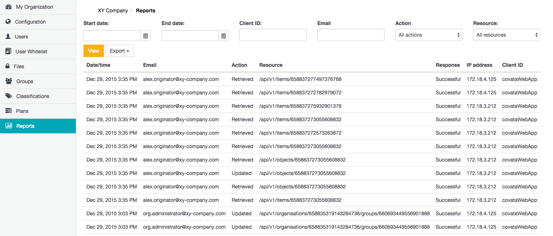The width and height of the screenshot is (553, 236).
Task: Click the Classifications tags icon
Action: (9, 96)
